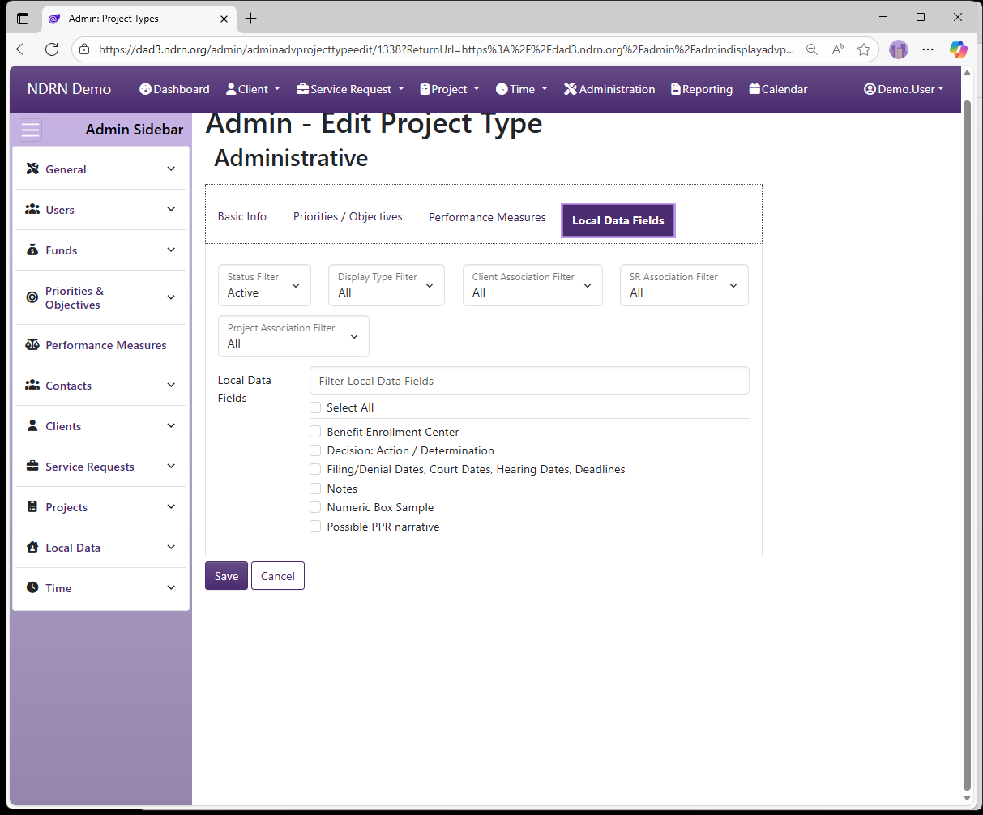Viewport: 983px width, 815px height.
Task: Click the Clients person icon in sidebar
Action: click(32, 425)
